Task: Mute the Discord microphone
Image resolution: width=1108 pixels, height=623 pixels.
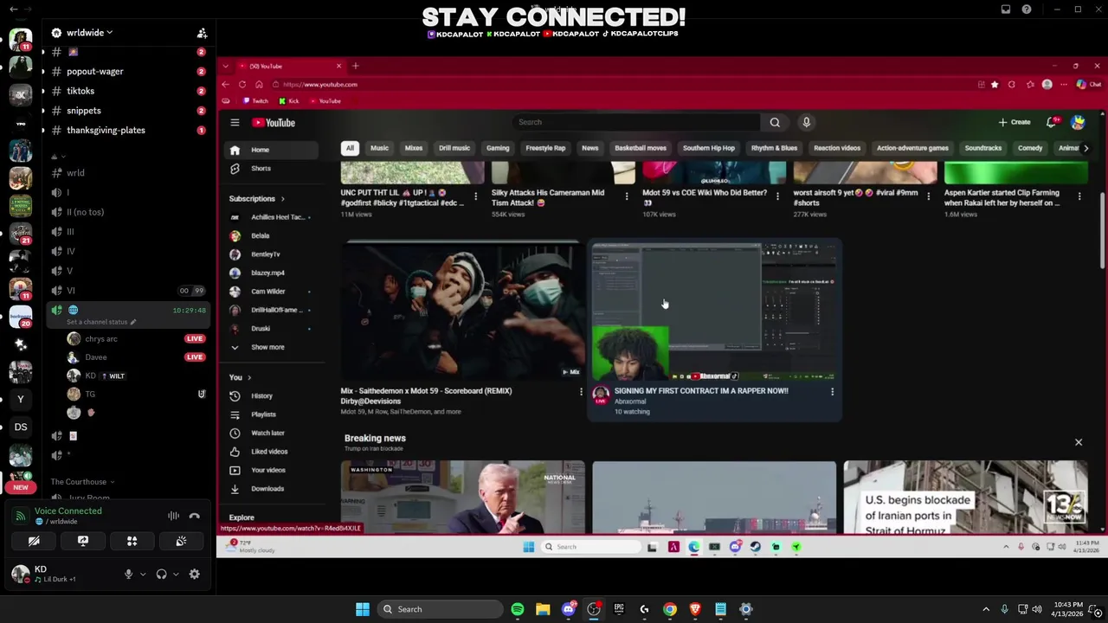Action: pos(128,574)
